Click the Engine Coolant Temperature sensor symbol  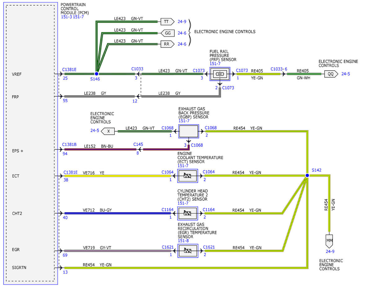point(188,176)
